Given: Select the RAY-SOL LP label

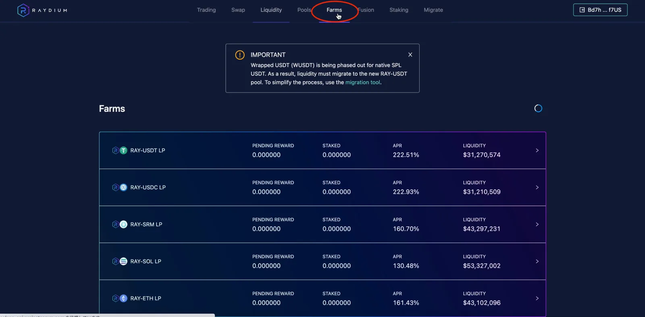Looking at the screenshot, I should click(146, 261).
